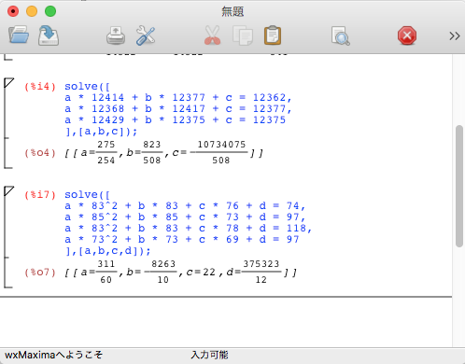465x364 pixels.
Task: Click the fraction 275/254 in output
Action: (x=106, y=152)
